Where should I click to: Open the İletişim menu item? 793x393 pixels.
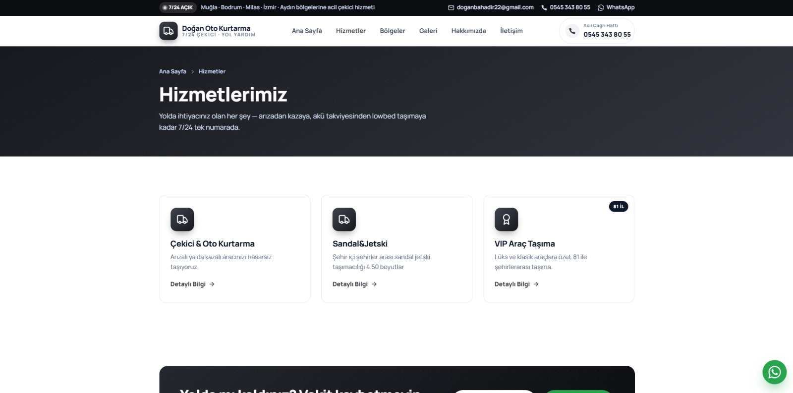(x=511, y=31)
